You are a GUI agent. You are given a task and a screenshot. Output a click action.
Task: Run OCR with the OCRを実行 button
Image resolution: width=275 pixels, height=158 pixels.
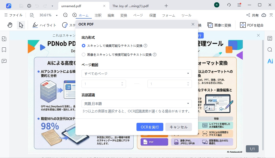[x=150, y=127]
